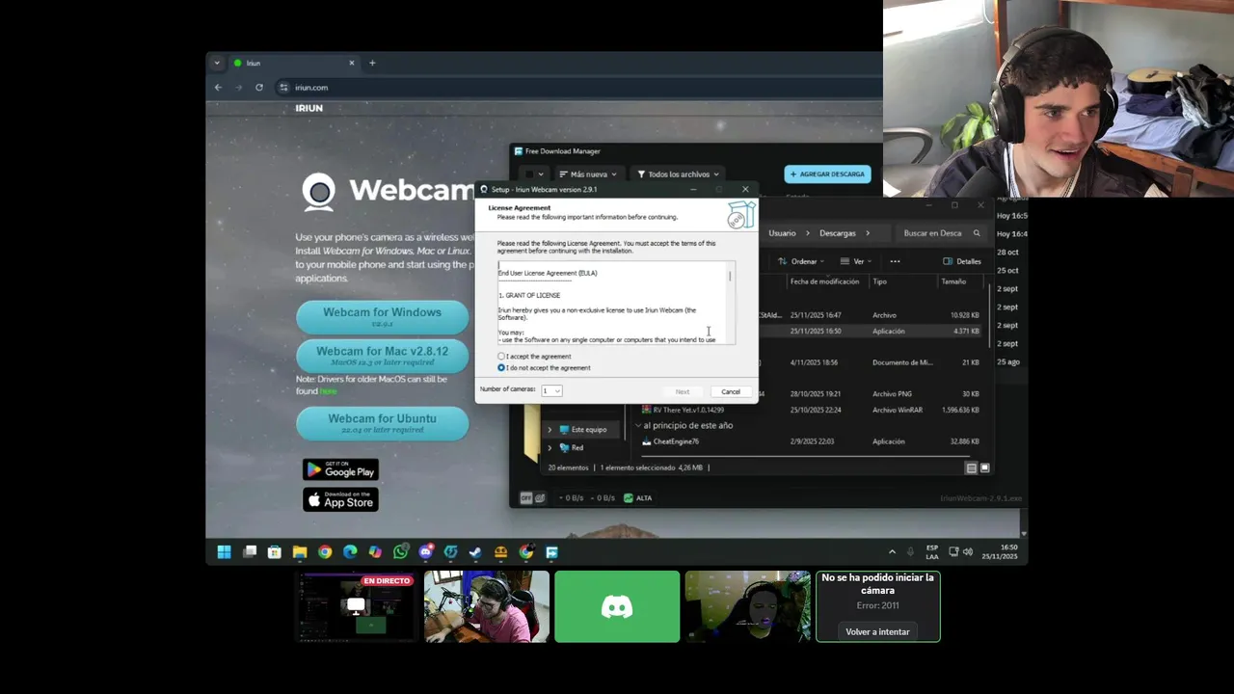Open the Discord logo participant tile
Screen dimensions: 1234x694
(617, 606)
